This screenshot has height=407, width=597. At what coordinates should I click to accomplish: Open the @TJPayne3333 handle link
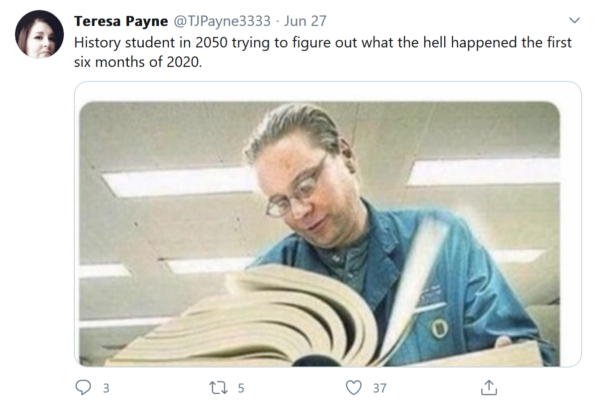(x=222, y=21)
